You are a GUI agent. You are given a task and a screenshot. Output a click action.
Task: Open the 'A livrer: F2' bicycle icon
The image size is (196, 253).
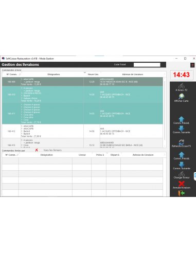[x=181, y=86]
